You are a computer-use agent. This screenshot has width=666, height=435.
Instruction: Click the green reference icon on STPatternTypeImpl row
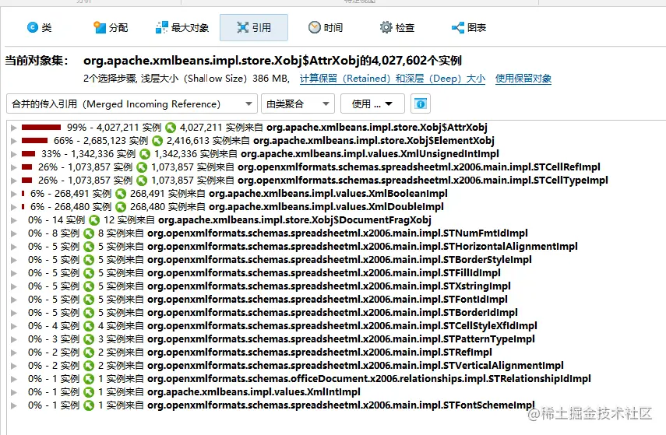89,339
